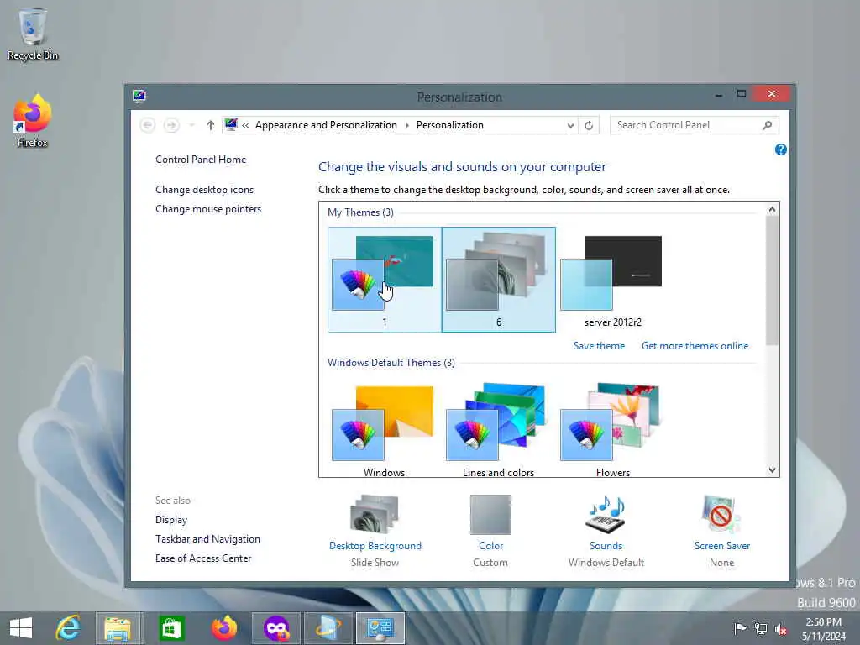Click the Color link text
This screenshot has width=860, height=645.
(x=490, y=546)
